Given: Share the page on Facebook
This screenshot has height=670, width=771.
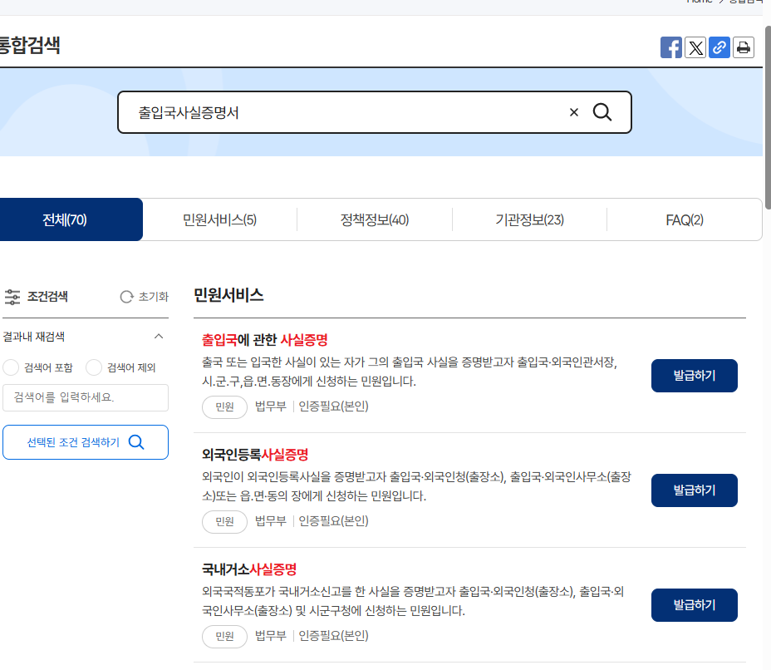Looking at the screenshot, I should pyautogui.click(x=670, y=47).
